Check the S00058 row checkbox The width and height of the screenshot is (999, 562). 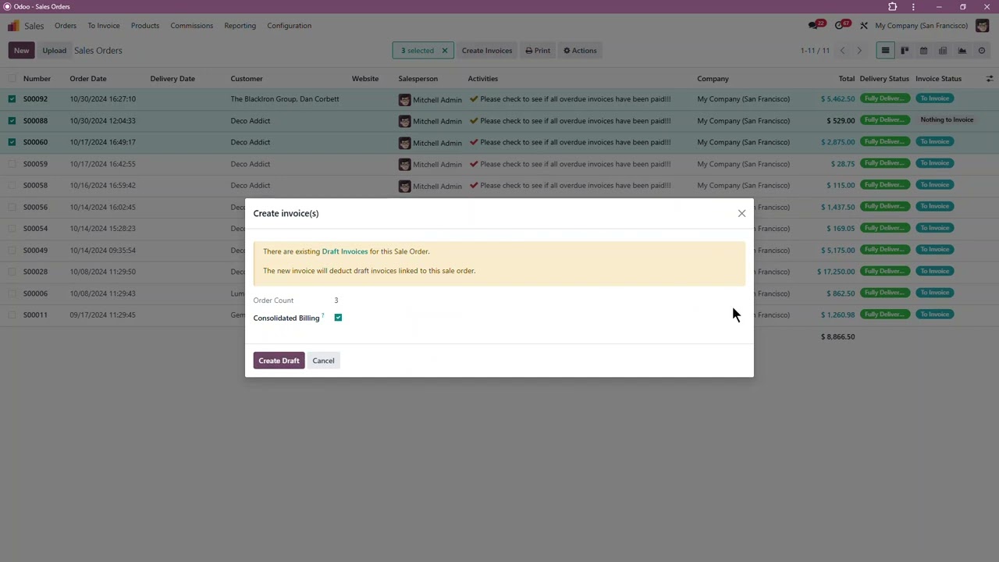click(12, 186)
